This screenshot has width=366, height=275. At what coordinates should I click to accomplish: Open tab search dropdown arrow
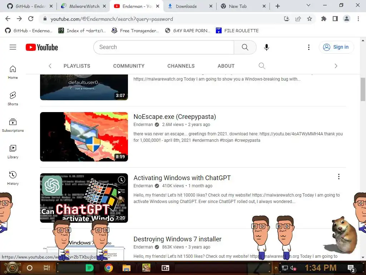(x=308, y=5)
